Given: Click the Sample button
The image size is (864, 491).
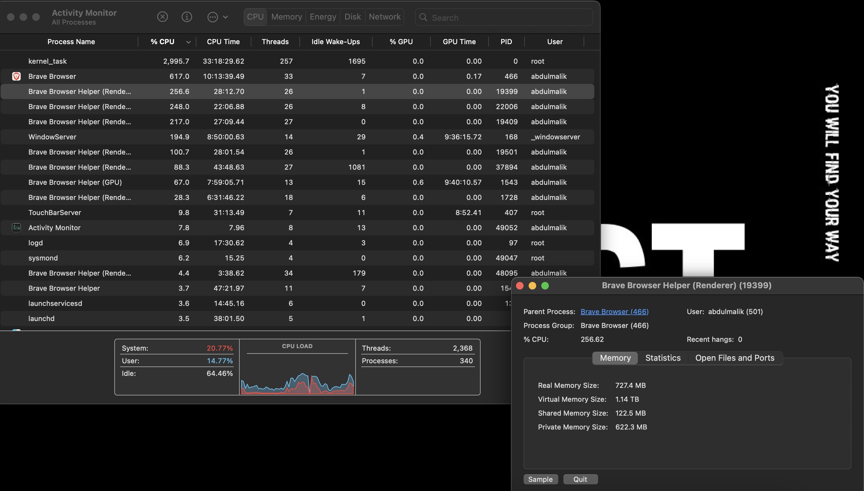Looking at the screenshot, I should coord(540,479).
